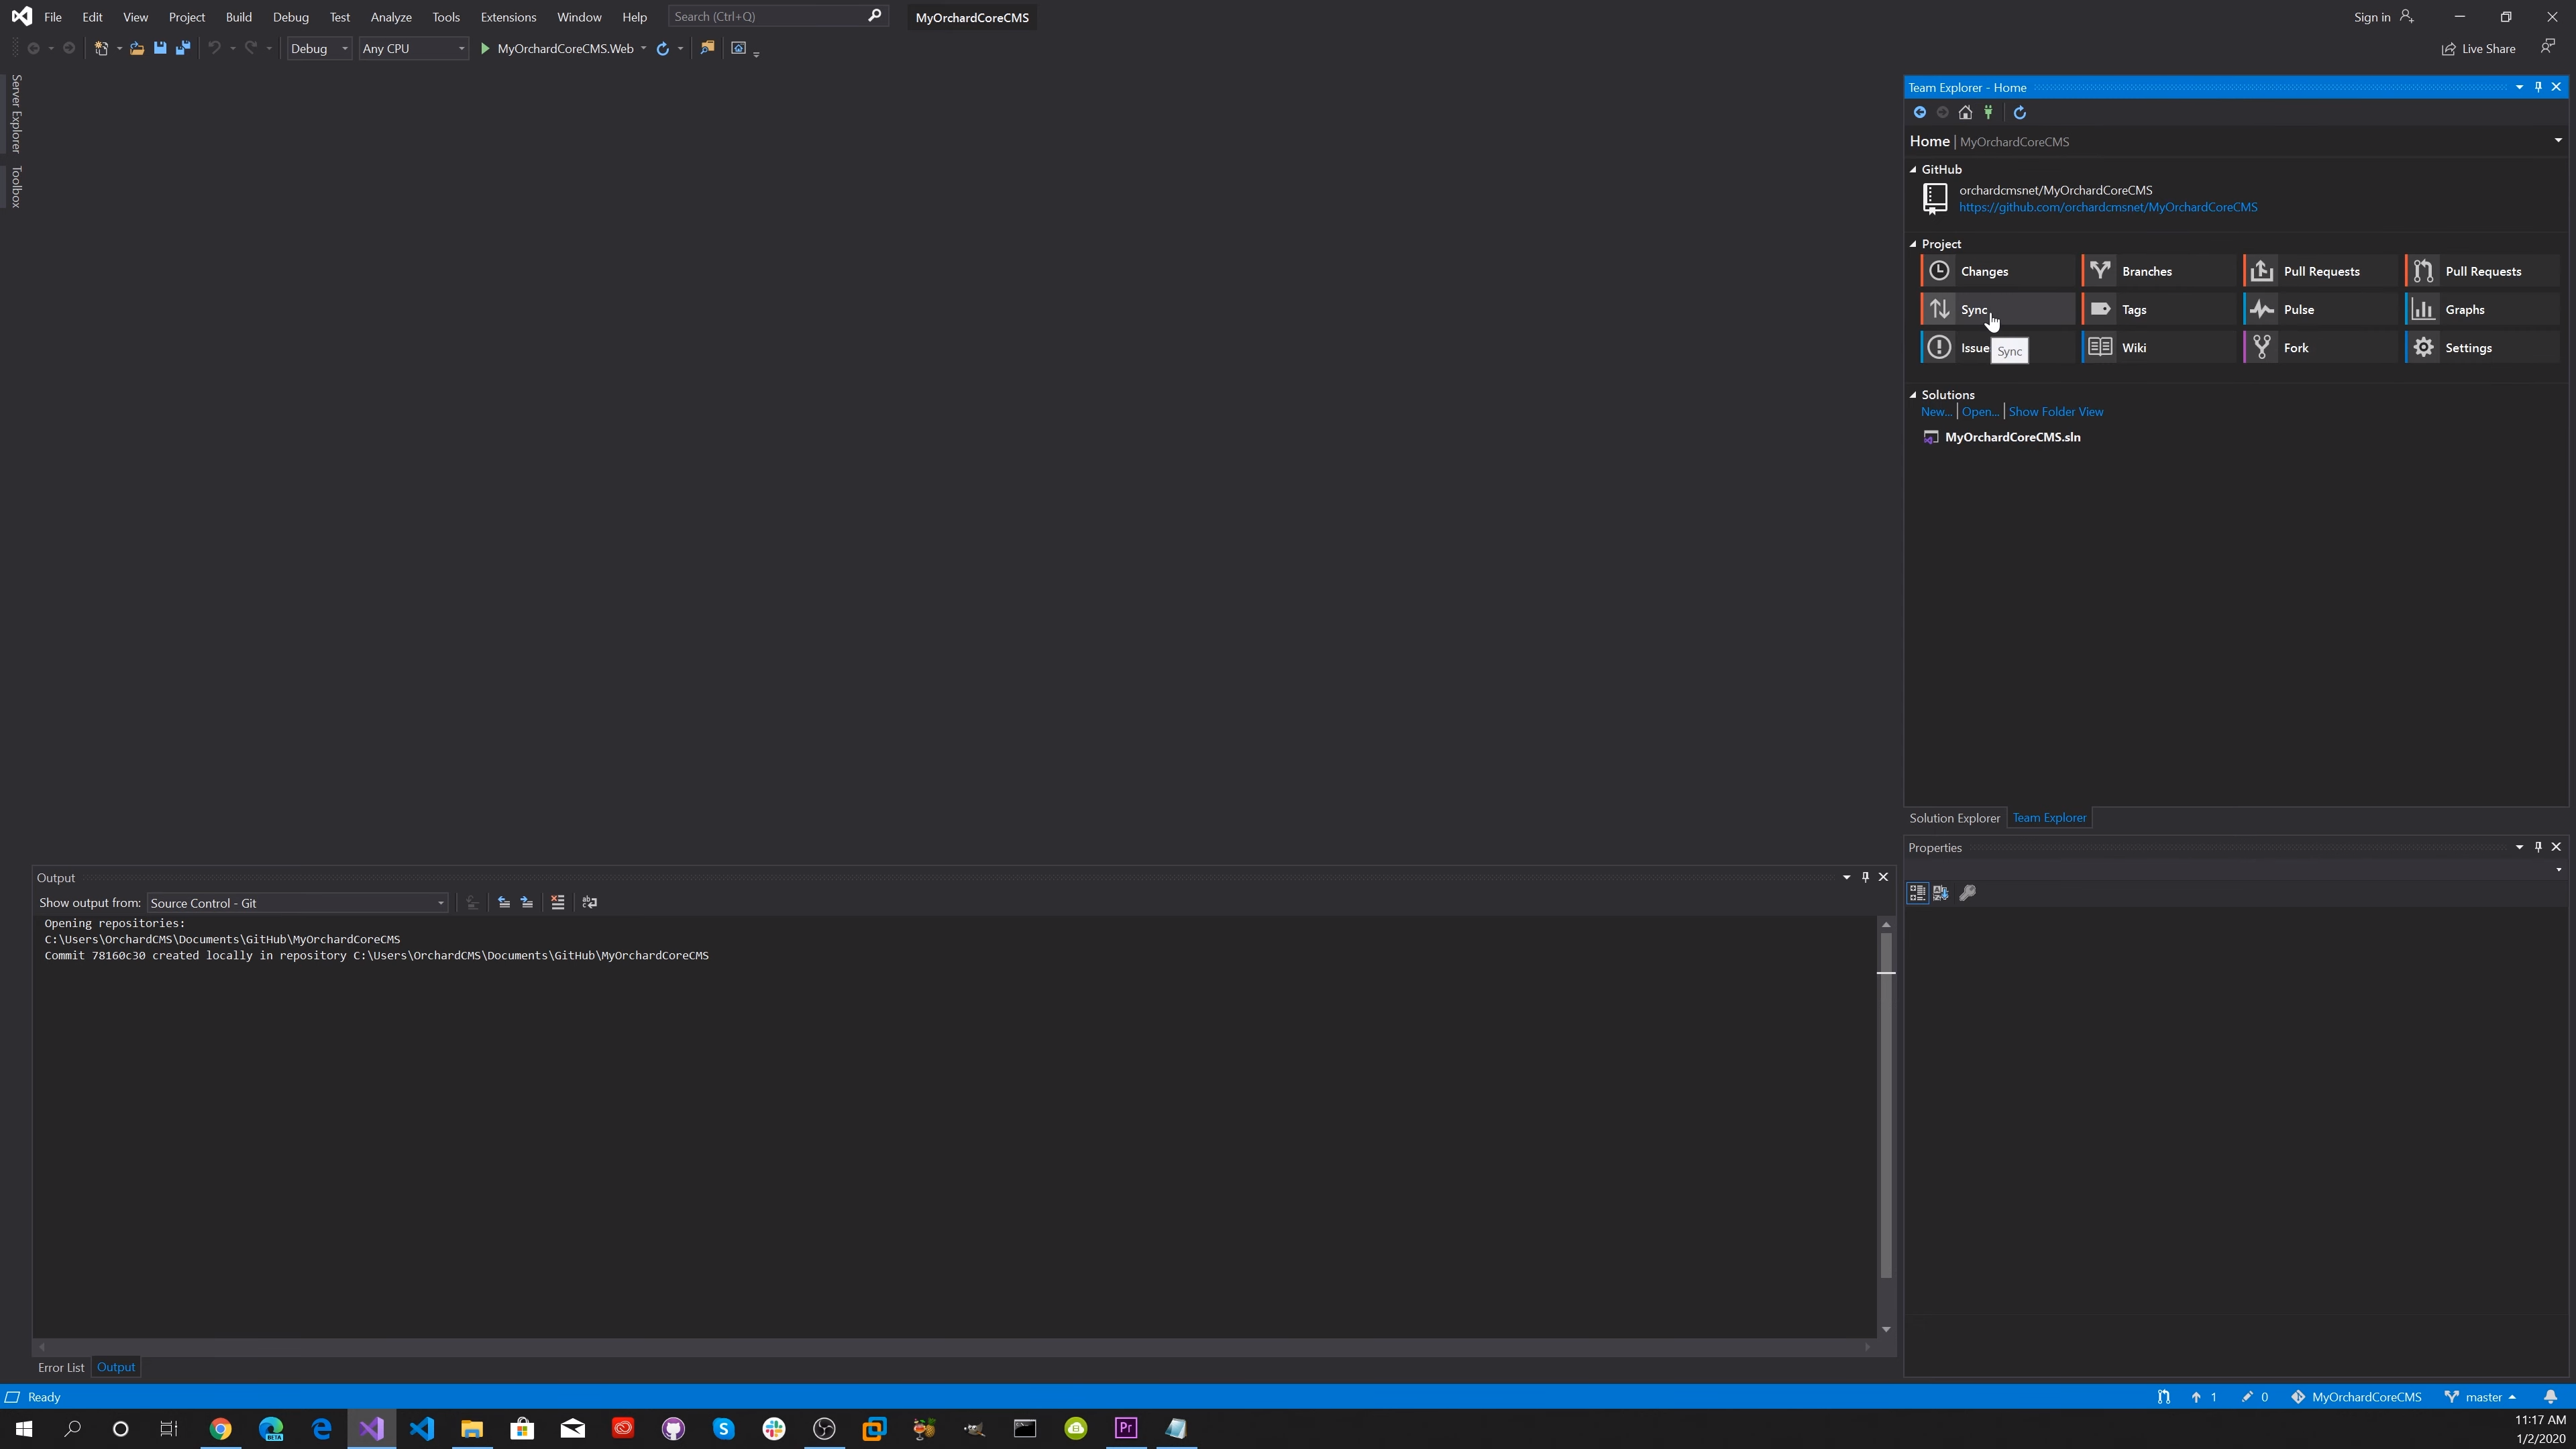This screenshot has width=2576, height=1449.
Task: Open the Issues tile
Action: click(1997, 347)
